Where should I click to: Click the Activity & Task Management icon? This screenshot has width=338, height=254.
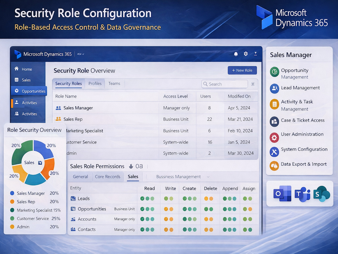click(x=274, y=104)
